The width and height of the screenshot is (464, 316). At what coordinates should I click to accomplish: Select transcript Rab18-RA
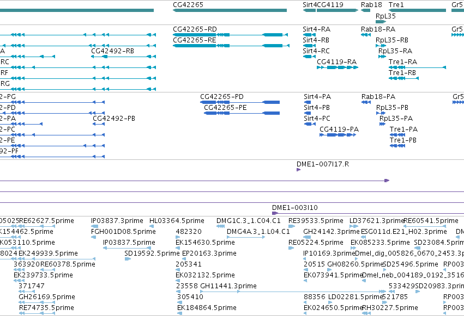(378, 29)
